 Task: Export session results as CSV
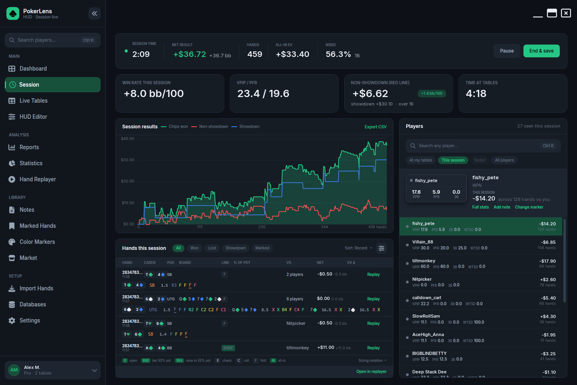tap(375, 127)
